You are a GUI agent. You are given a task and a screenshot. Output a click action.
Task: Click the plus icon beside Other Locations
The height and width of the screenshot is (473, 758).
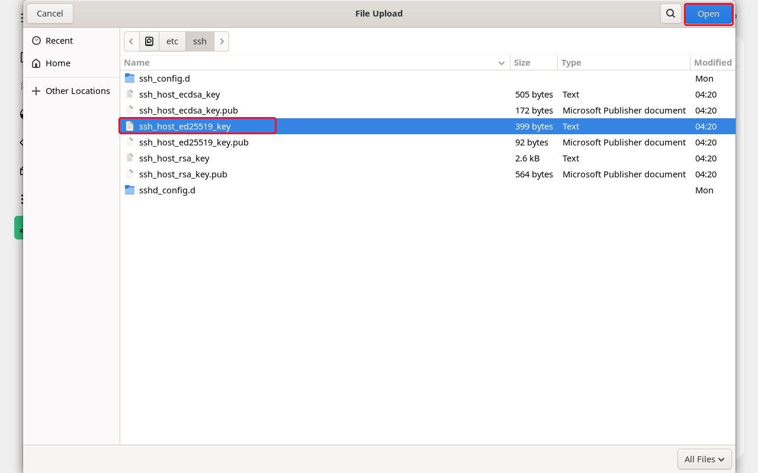pyautogui.click(x=36, y=91)
